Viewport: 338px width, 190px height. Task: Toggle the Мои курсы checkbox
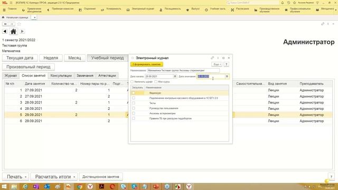(x=156, y=82)
